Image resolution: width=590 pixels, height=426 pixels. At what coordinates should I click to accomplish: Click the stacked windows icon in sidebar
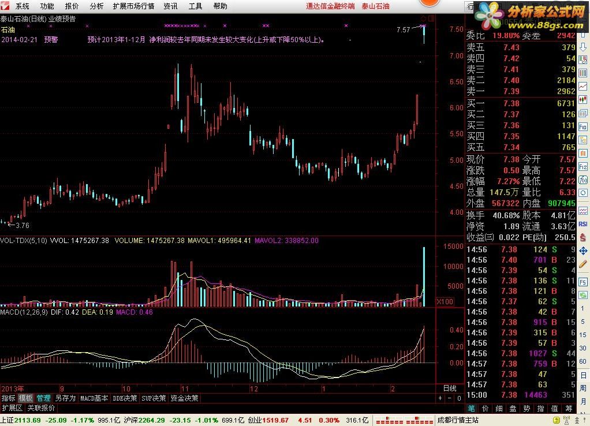coord(583,113)
